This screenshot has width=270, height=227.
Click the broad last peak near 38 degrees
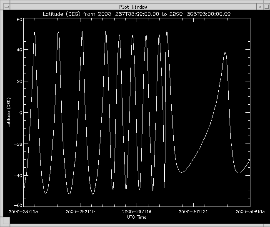click(225, 53)
